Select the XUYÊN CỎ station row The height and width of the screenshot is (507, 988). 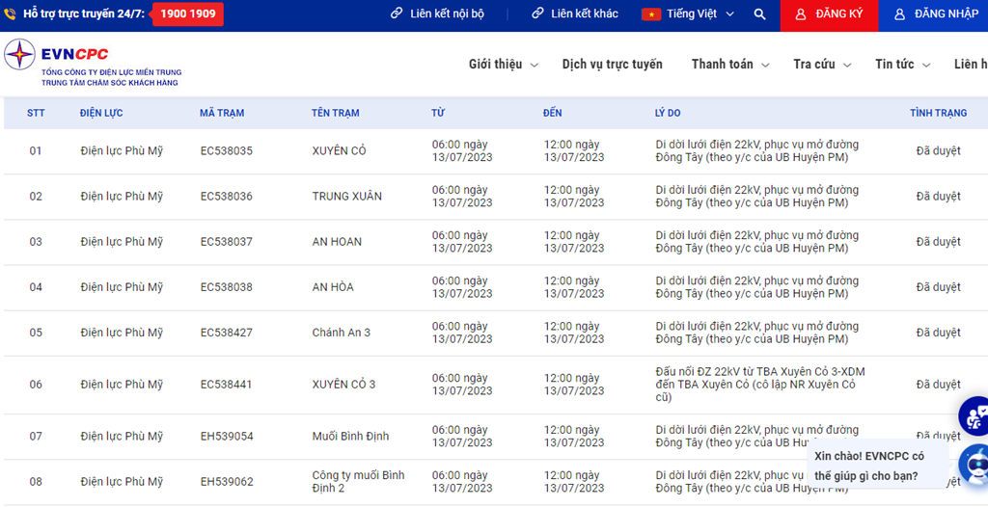pyautogui.click(x=495, y=151)
